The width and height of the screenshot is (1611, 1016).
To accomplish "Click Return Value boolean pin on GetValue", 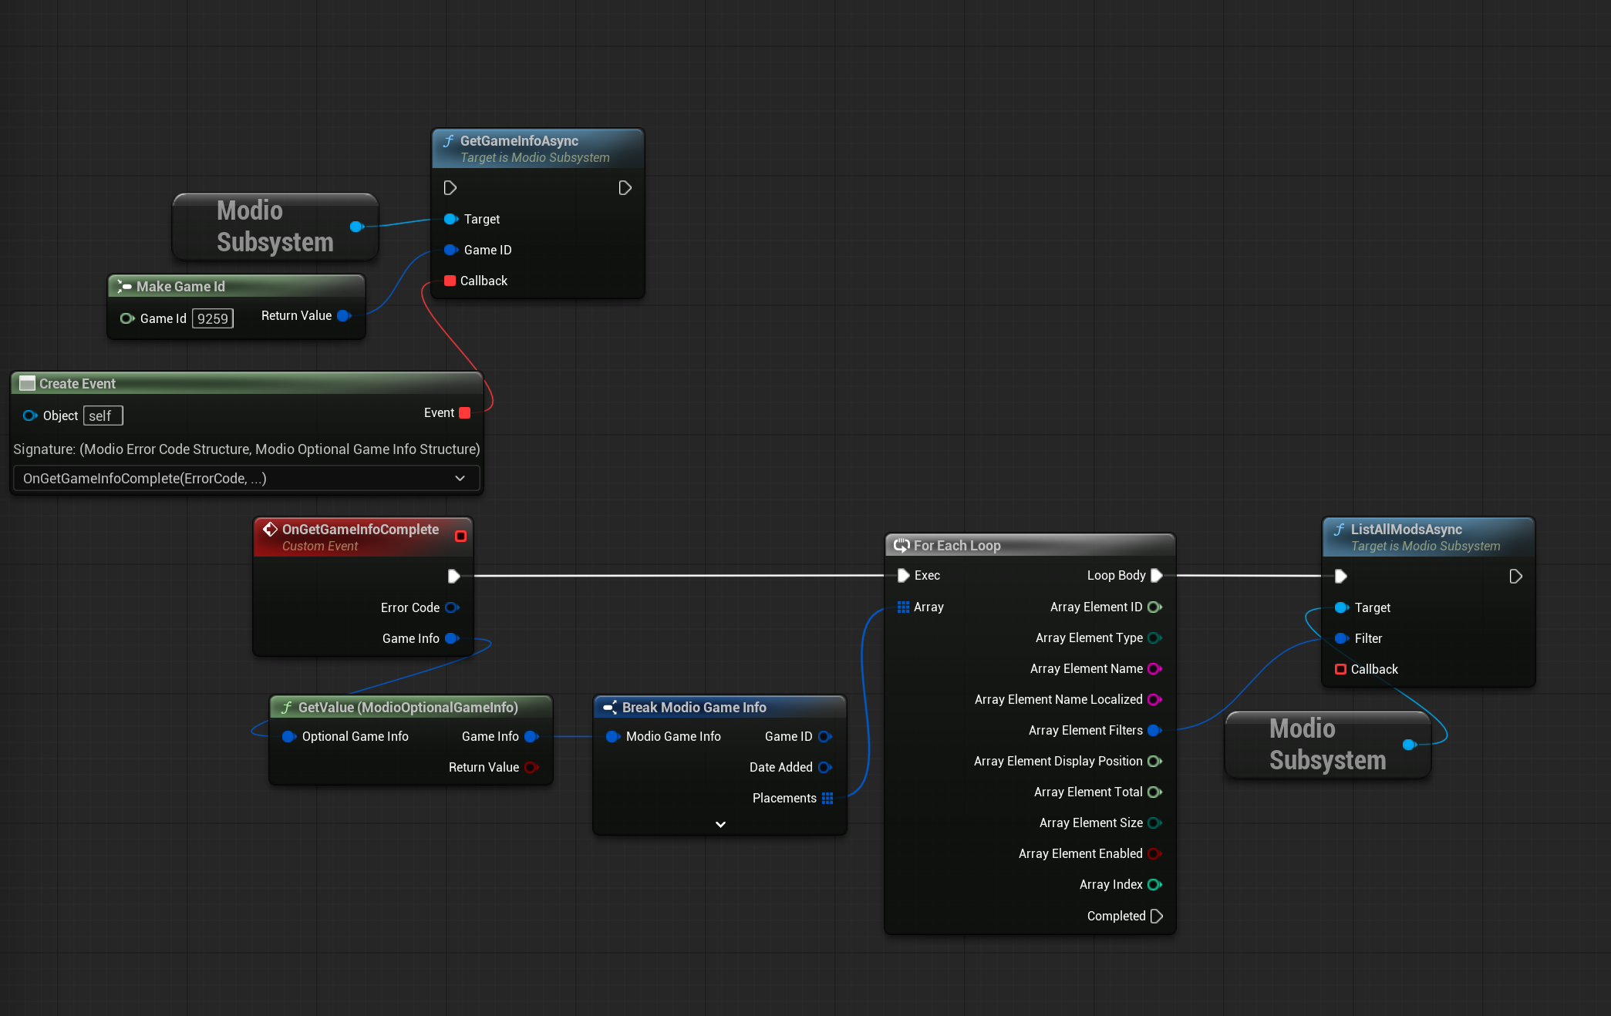I will pos(531,767).
